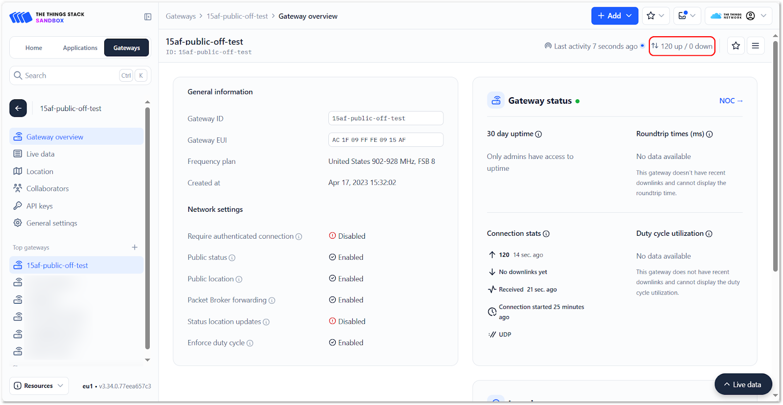Follow the NOC link

pos(731,101)
